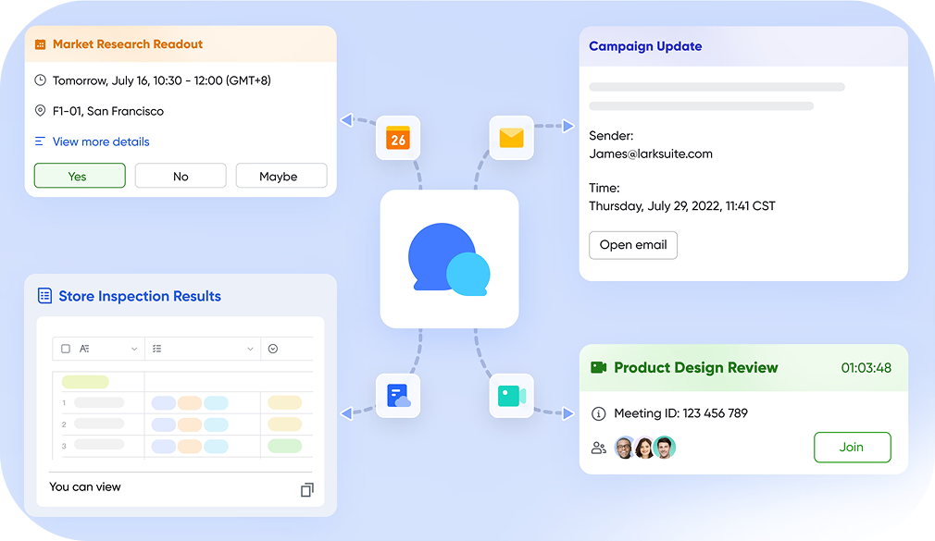Accept the invite with Yes button

point(79,176)
